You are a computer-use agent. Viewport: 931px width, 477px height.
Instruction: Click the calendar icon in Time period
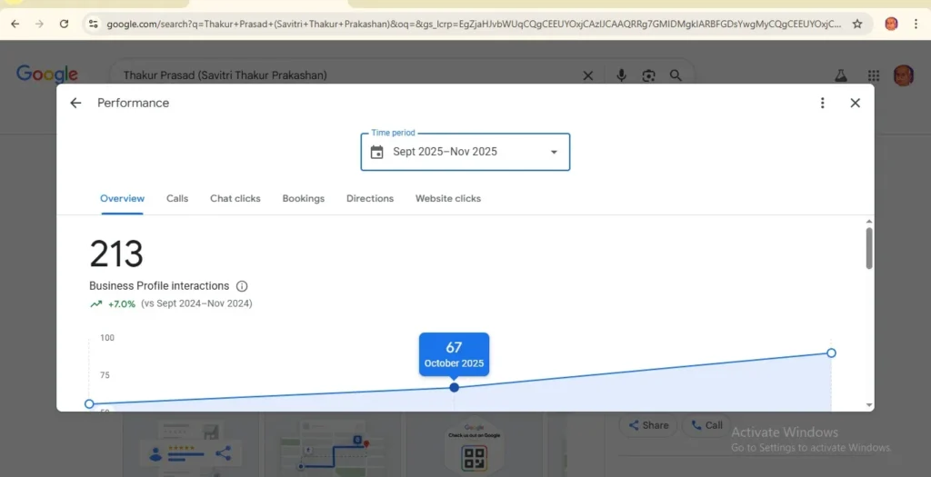377,152
